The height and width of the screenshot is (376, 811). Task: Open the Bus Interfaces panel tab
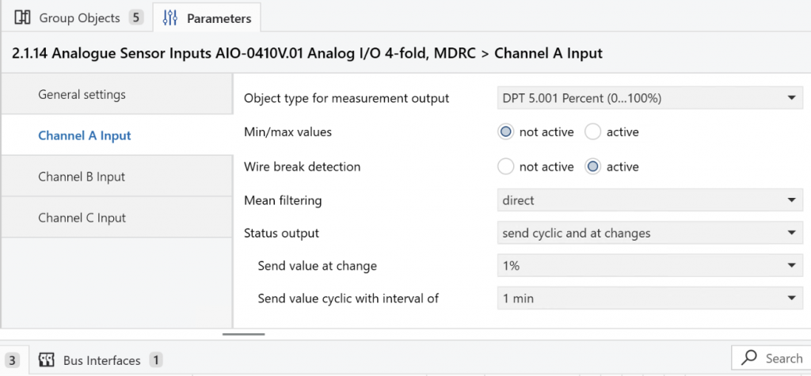pos(101,360)
